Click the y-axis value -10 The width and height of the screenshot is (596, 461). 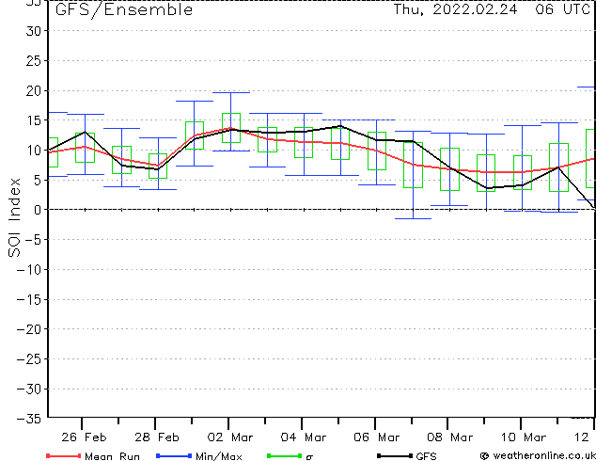click(29, 270)
